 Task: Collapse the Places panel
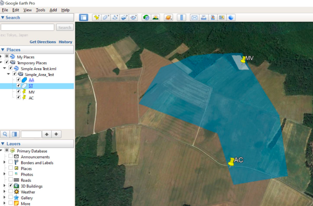pyautogui.click(x=3, y=49)
